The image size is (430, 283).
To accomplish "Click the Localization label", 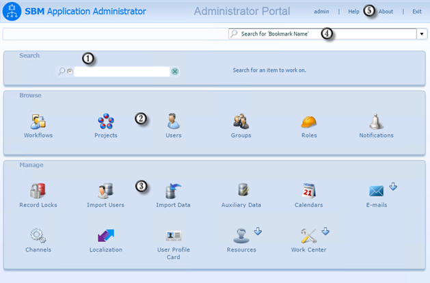I will (106, 250).
